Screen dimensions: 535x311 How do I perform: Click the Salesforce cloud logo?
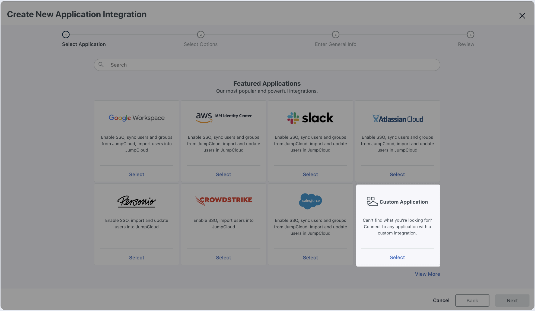click(x=310, y=201)
